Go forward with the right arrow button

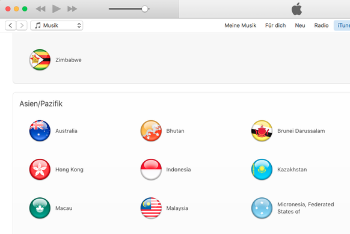coord(22,25)
